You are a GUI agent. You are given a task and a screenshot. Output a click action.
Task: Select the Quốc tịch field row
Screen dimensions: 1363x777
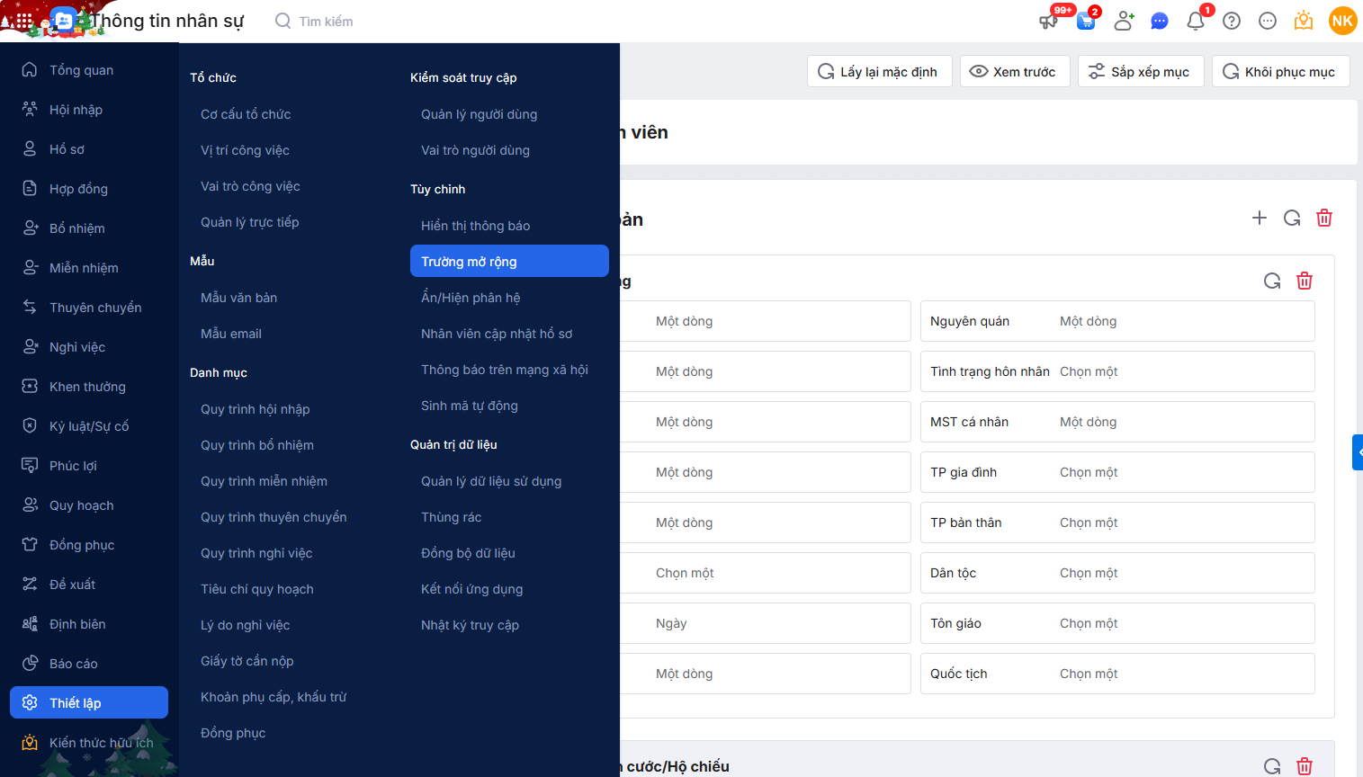(x=1117, y=674)
